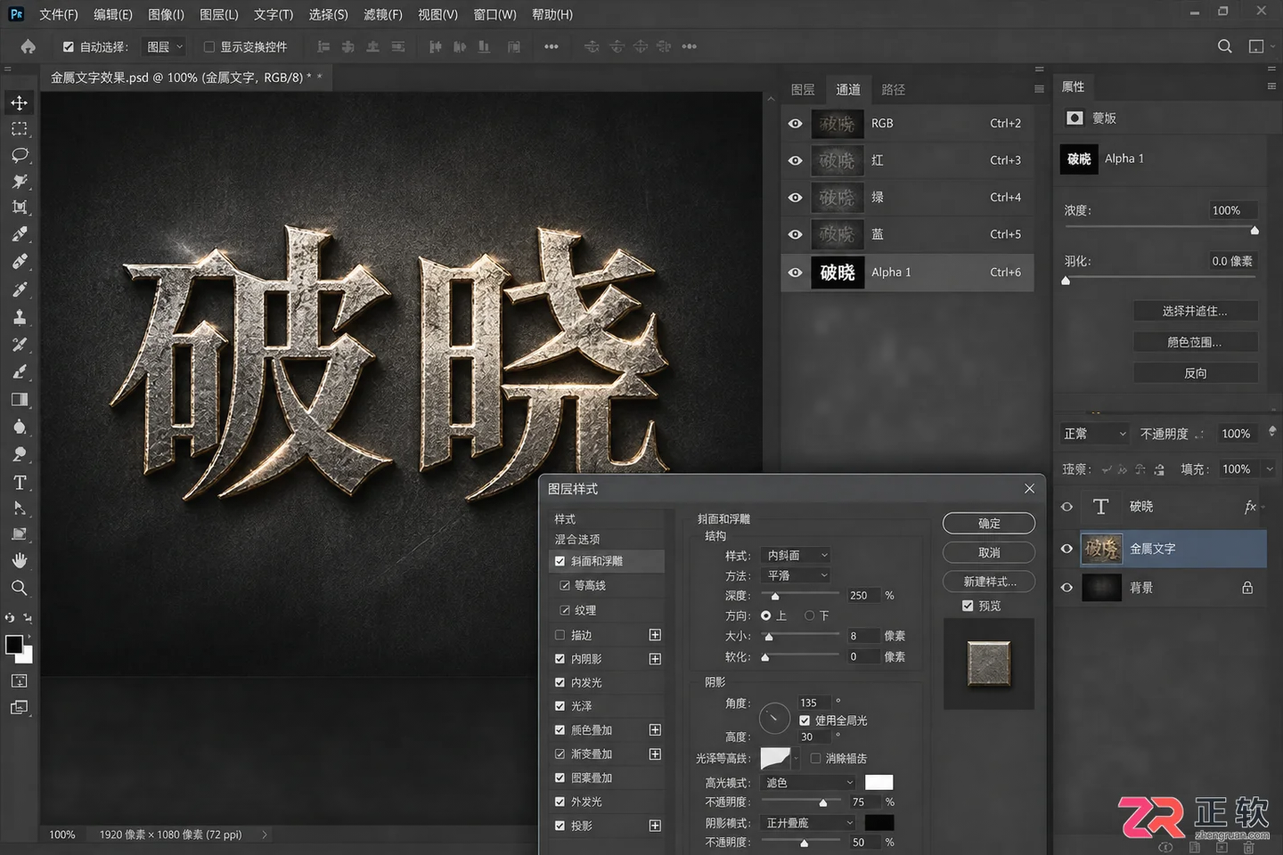The width and height of the screenshot is (1283, 855).
Task: Open the 高光模式 滤色 dropdown
Action: pyautogui.click(x=808, y=783)
